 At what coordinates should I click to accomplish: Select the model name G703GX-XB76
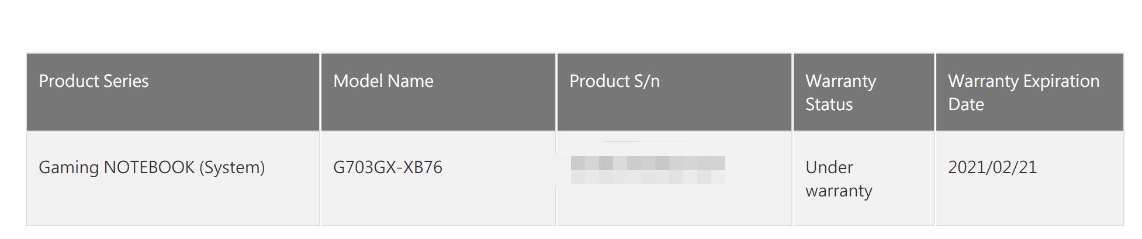click(387, 167)
